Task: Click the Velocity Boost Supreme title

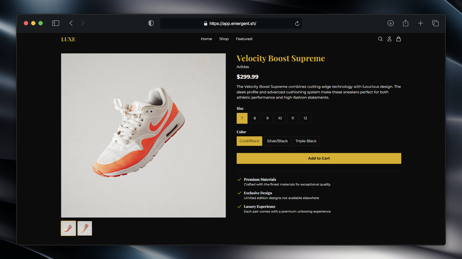Action: 281,58
